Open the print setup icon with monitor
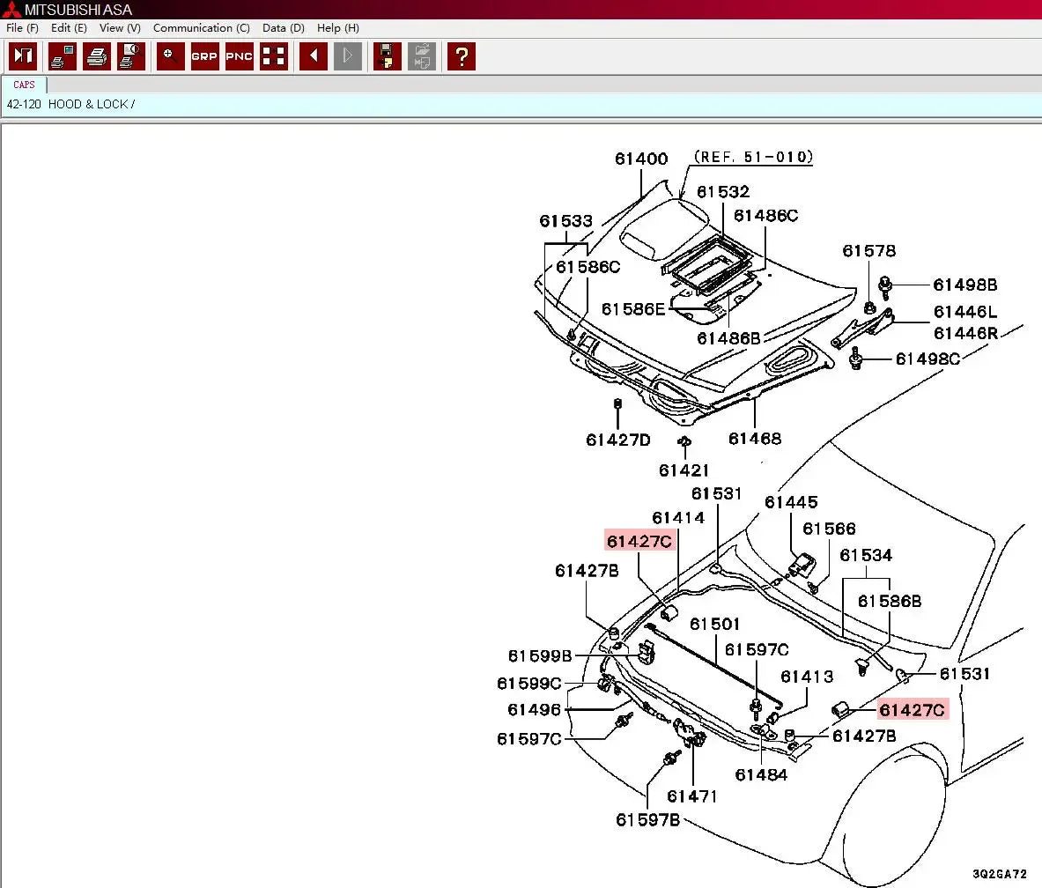This screenshot has width=1042, height=888. tap(62, 56)
